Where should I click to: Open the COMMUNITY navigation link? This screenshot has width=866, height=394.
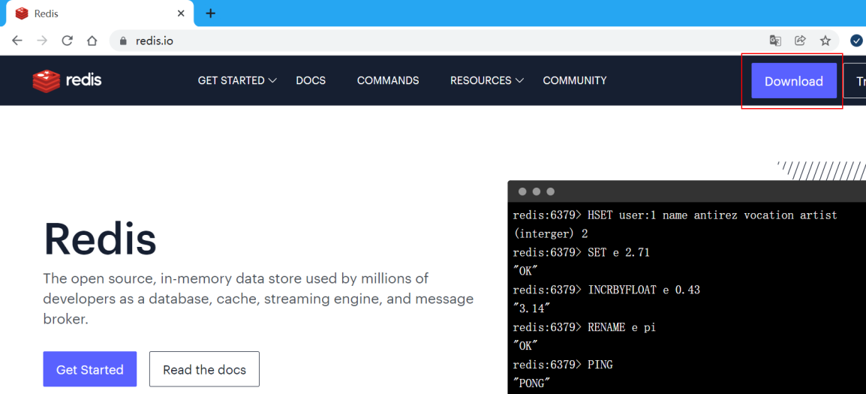[x=574, y=81]
